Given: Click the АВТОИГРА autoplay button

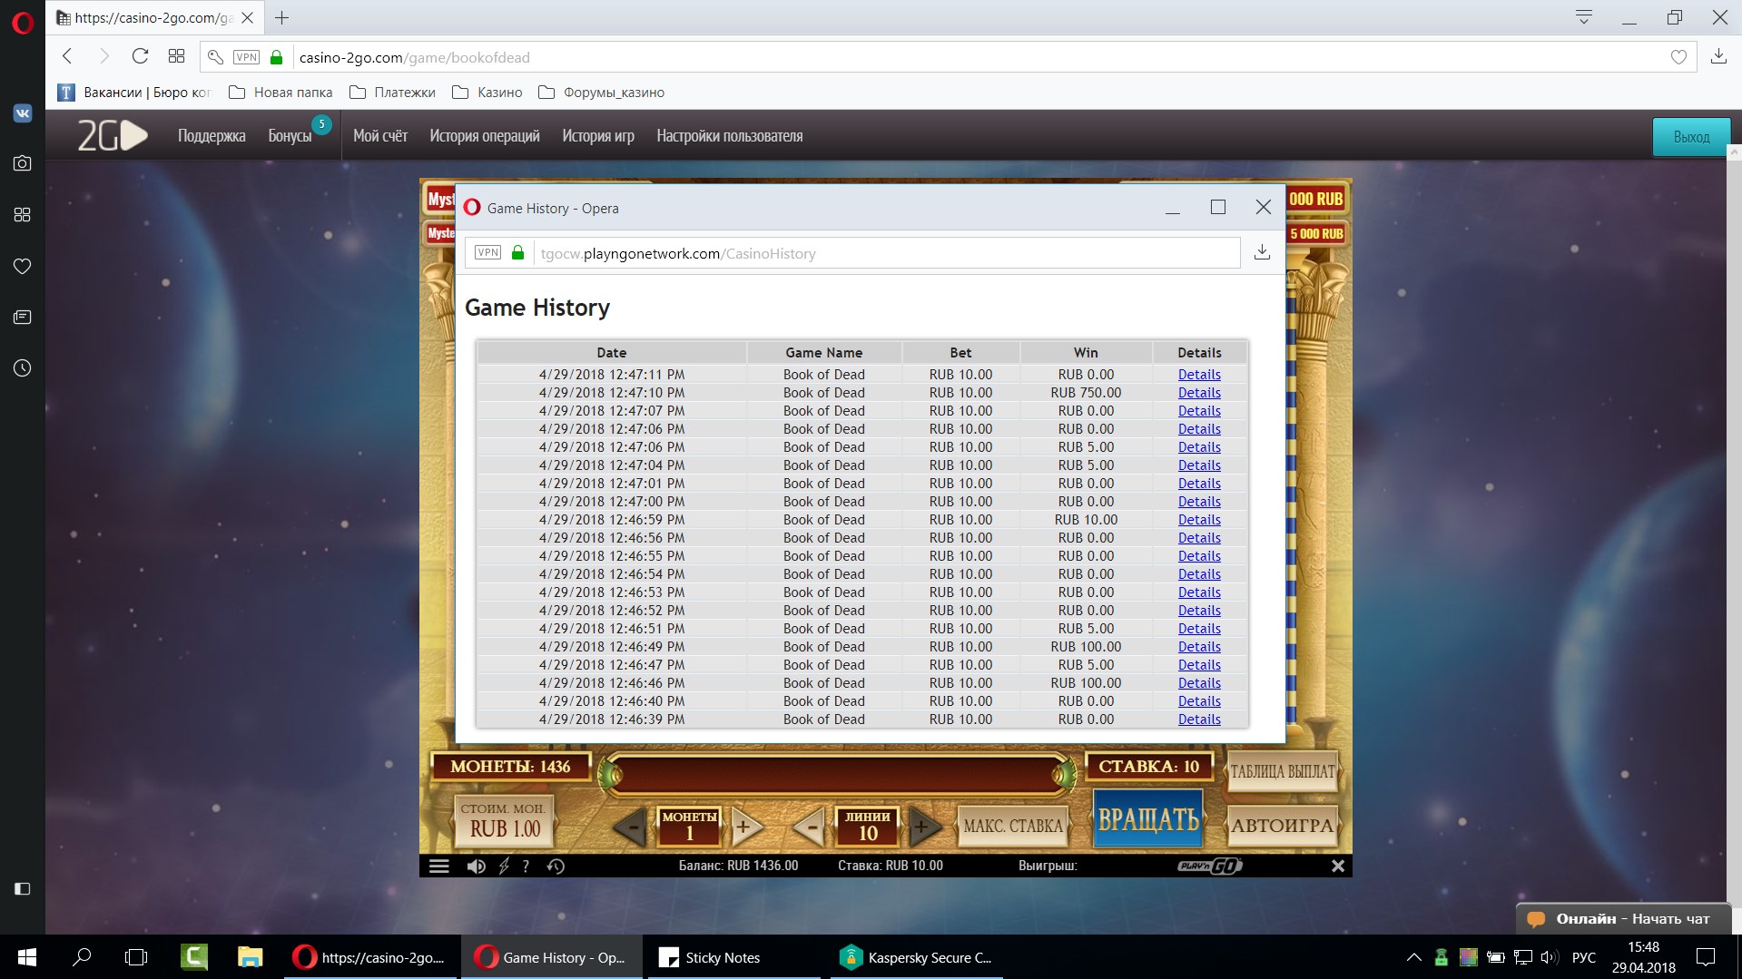Looking at the screenshot, I should (1282, 826).
